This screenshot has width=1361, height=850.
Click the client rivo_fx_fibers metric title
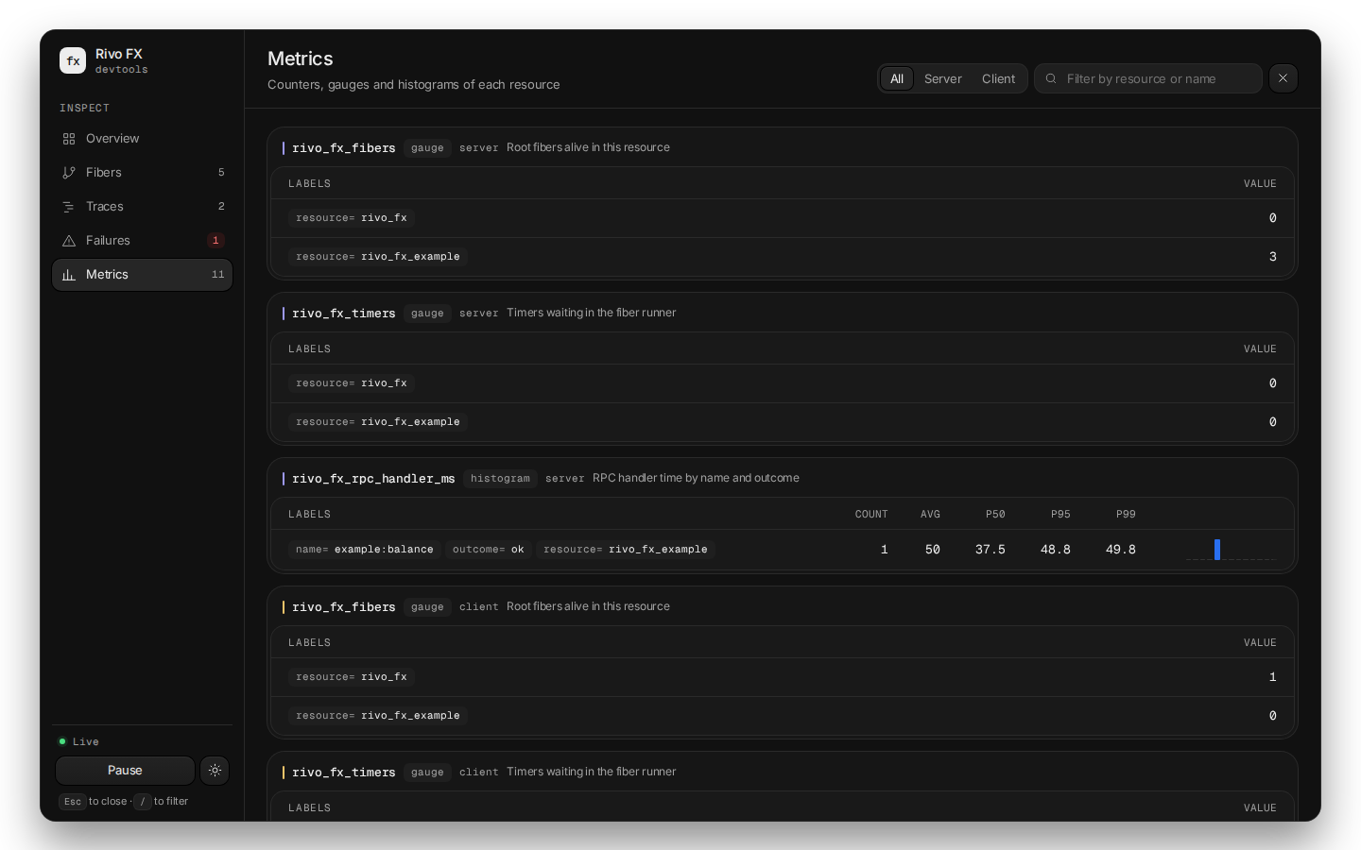coord(344,607)
